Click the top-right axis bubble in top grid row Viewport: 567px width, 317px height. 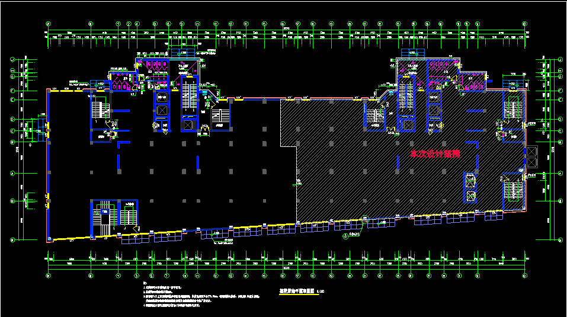[x=525, y=24]
